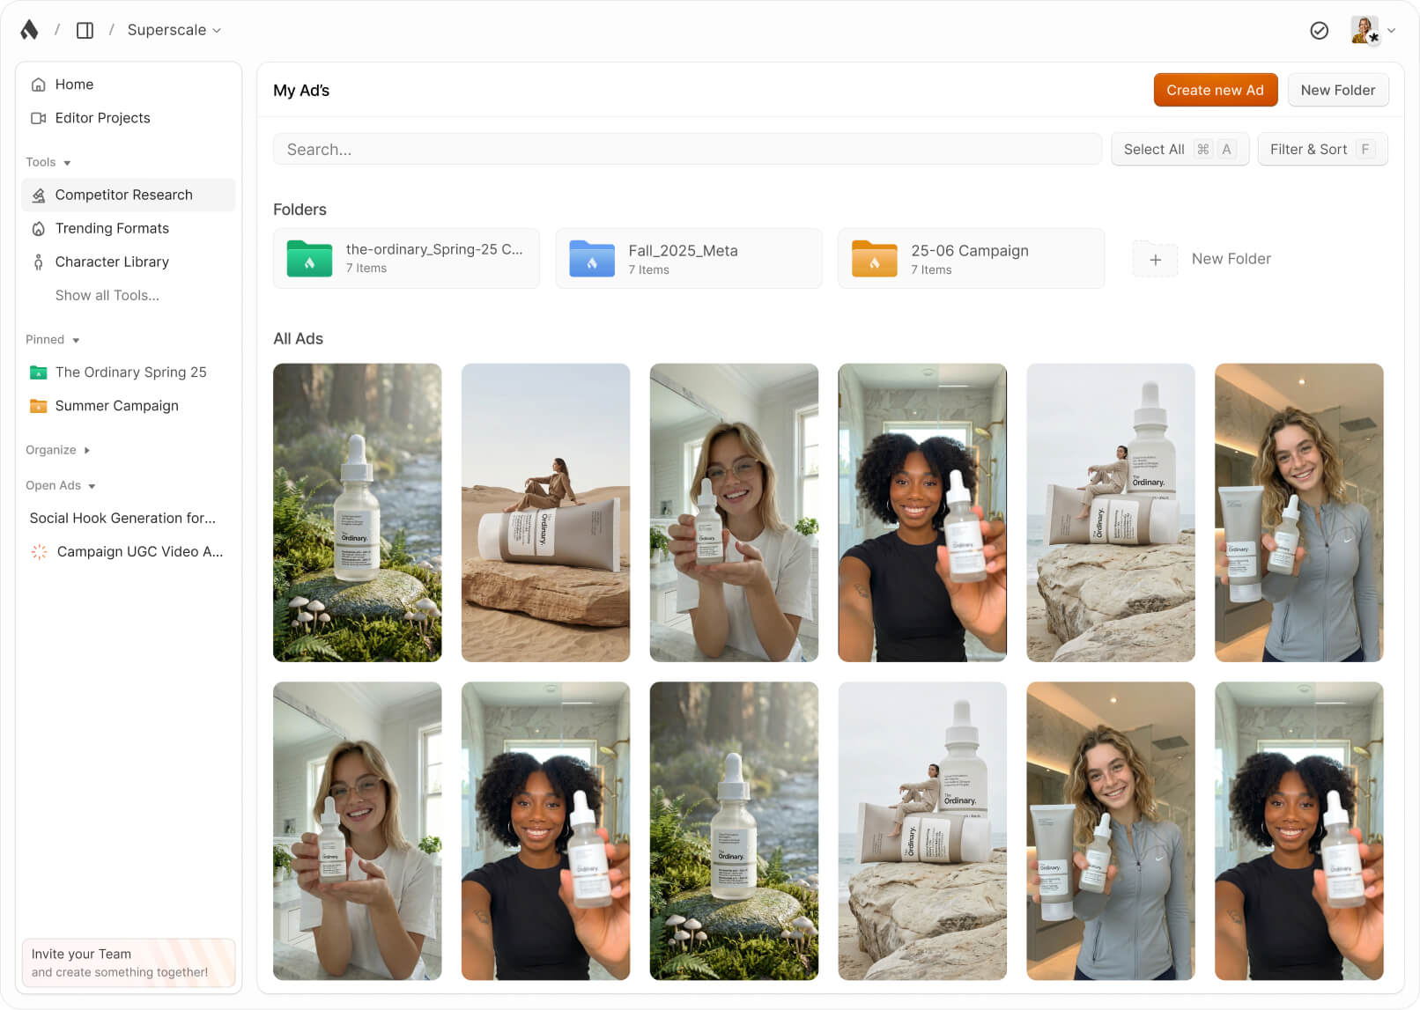This screenshot has width=1420, height=1010.
Task: Open Campaign UGC Video ad
Action: coord(129,551)
